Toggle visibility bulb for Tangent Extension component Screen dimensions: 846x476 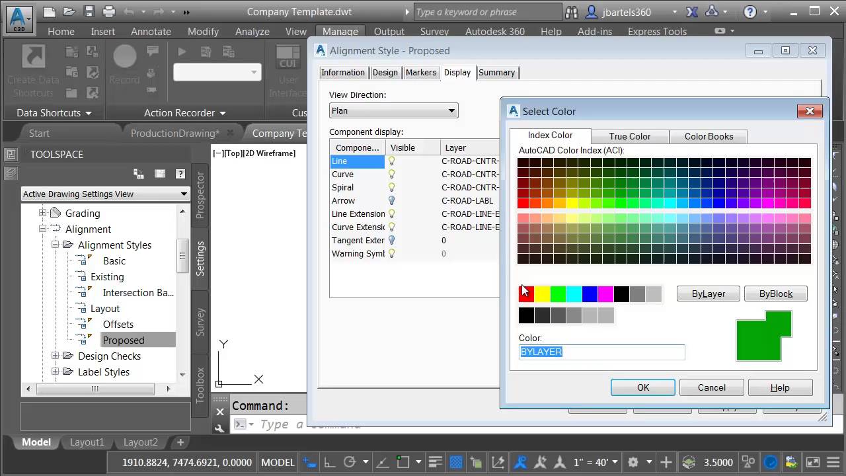pos(391,240)
